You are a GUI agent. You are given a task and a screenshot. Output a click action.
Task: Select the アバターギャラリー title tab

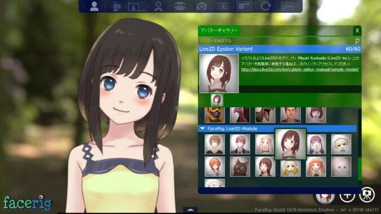219,30
